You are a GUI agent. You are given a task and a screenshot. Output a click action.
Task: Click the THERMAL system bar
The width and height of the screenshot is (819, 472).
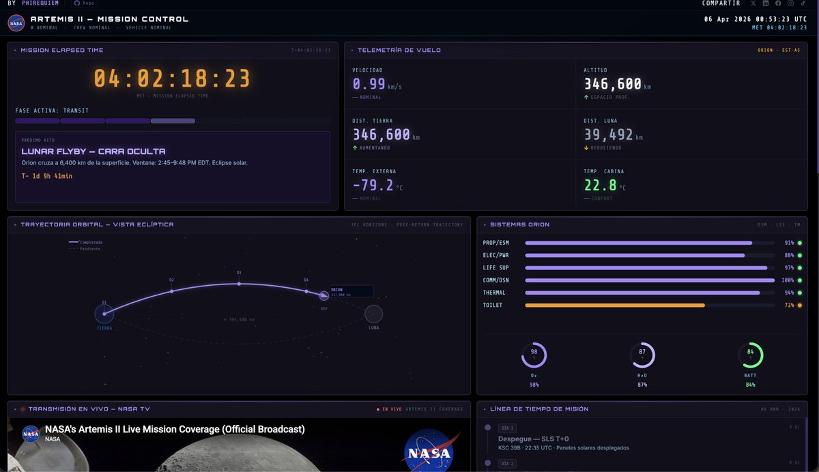click(650, 293)
